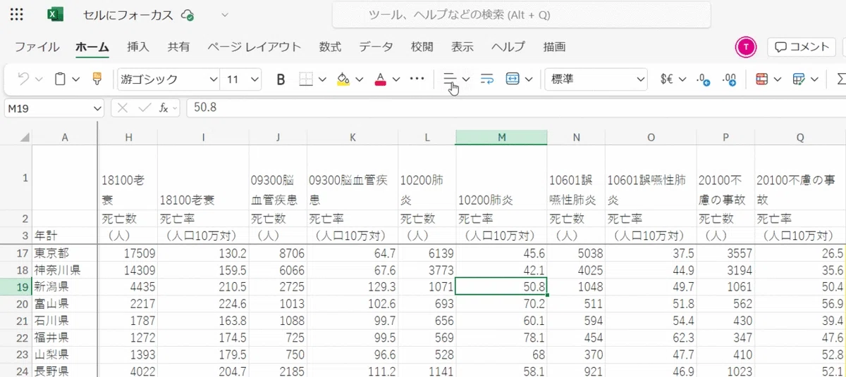The width and height of the screenshot is (846, 377).
Task: Click the search box for tools and help
Action: coord(520,15)
